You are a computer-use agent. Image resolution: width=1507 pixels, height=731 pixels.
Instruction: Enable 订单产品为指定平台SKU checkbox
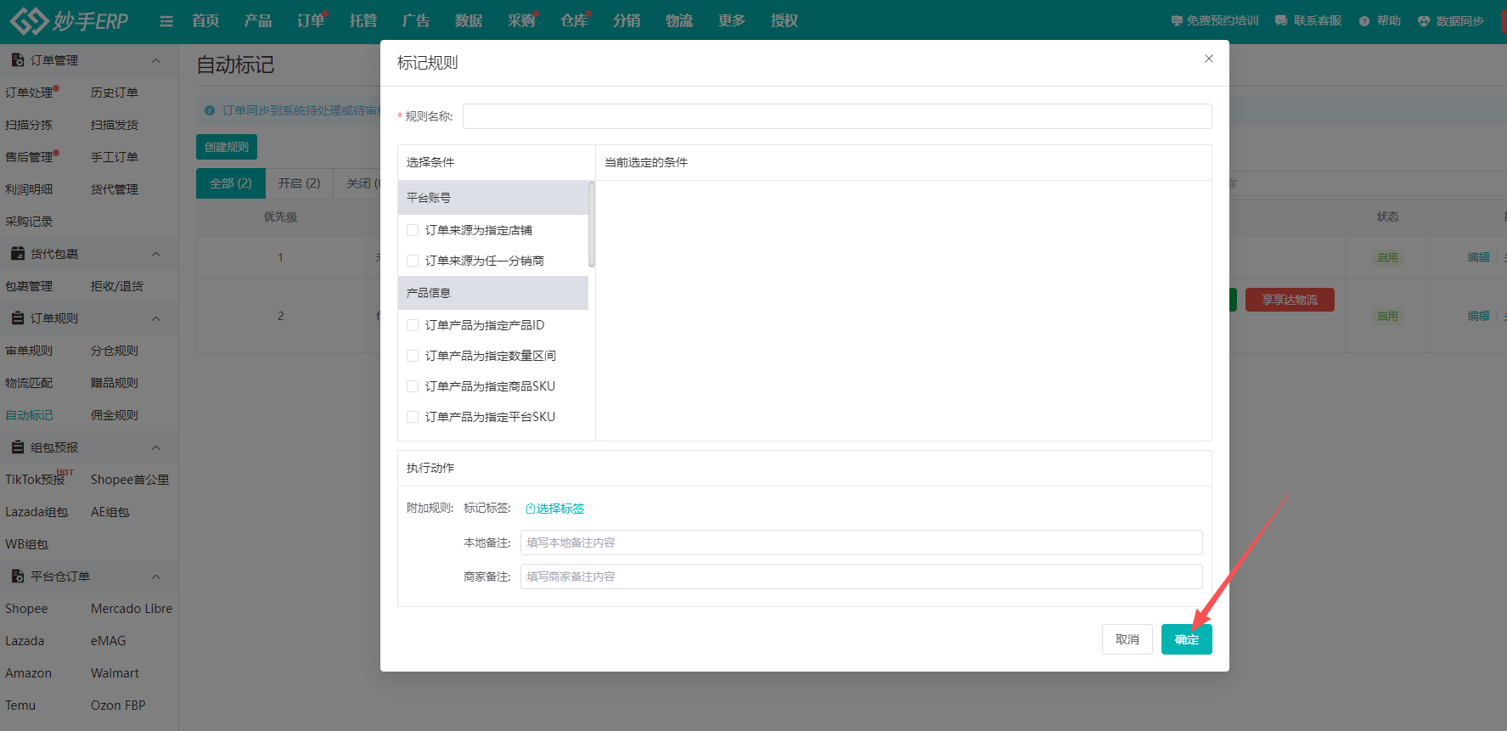coord(413,417)
